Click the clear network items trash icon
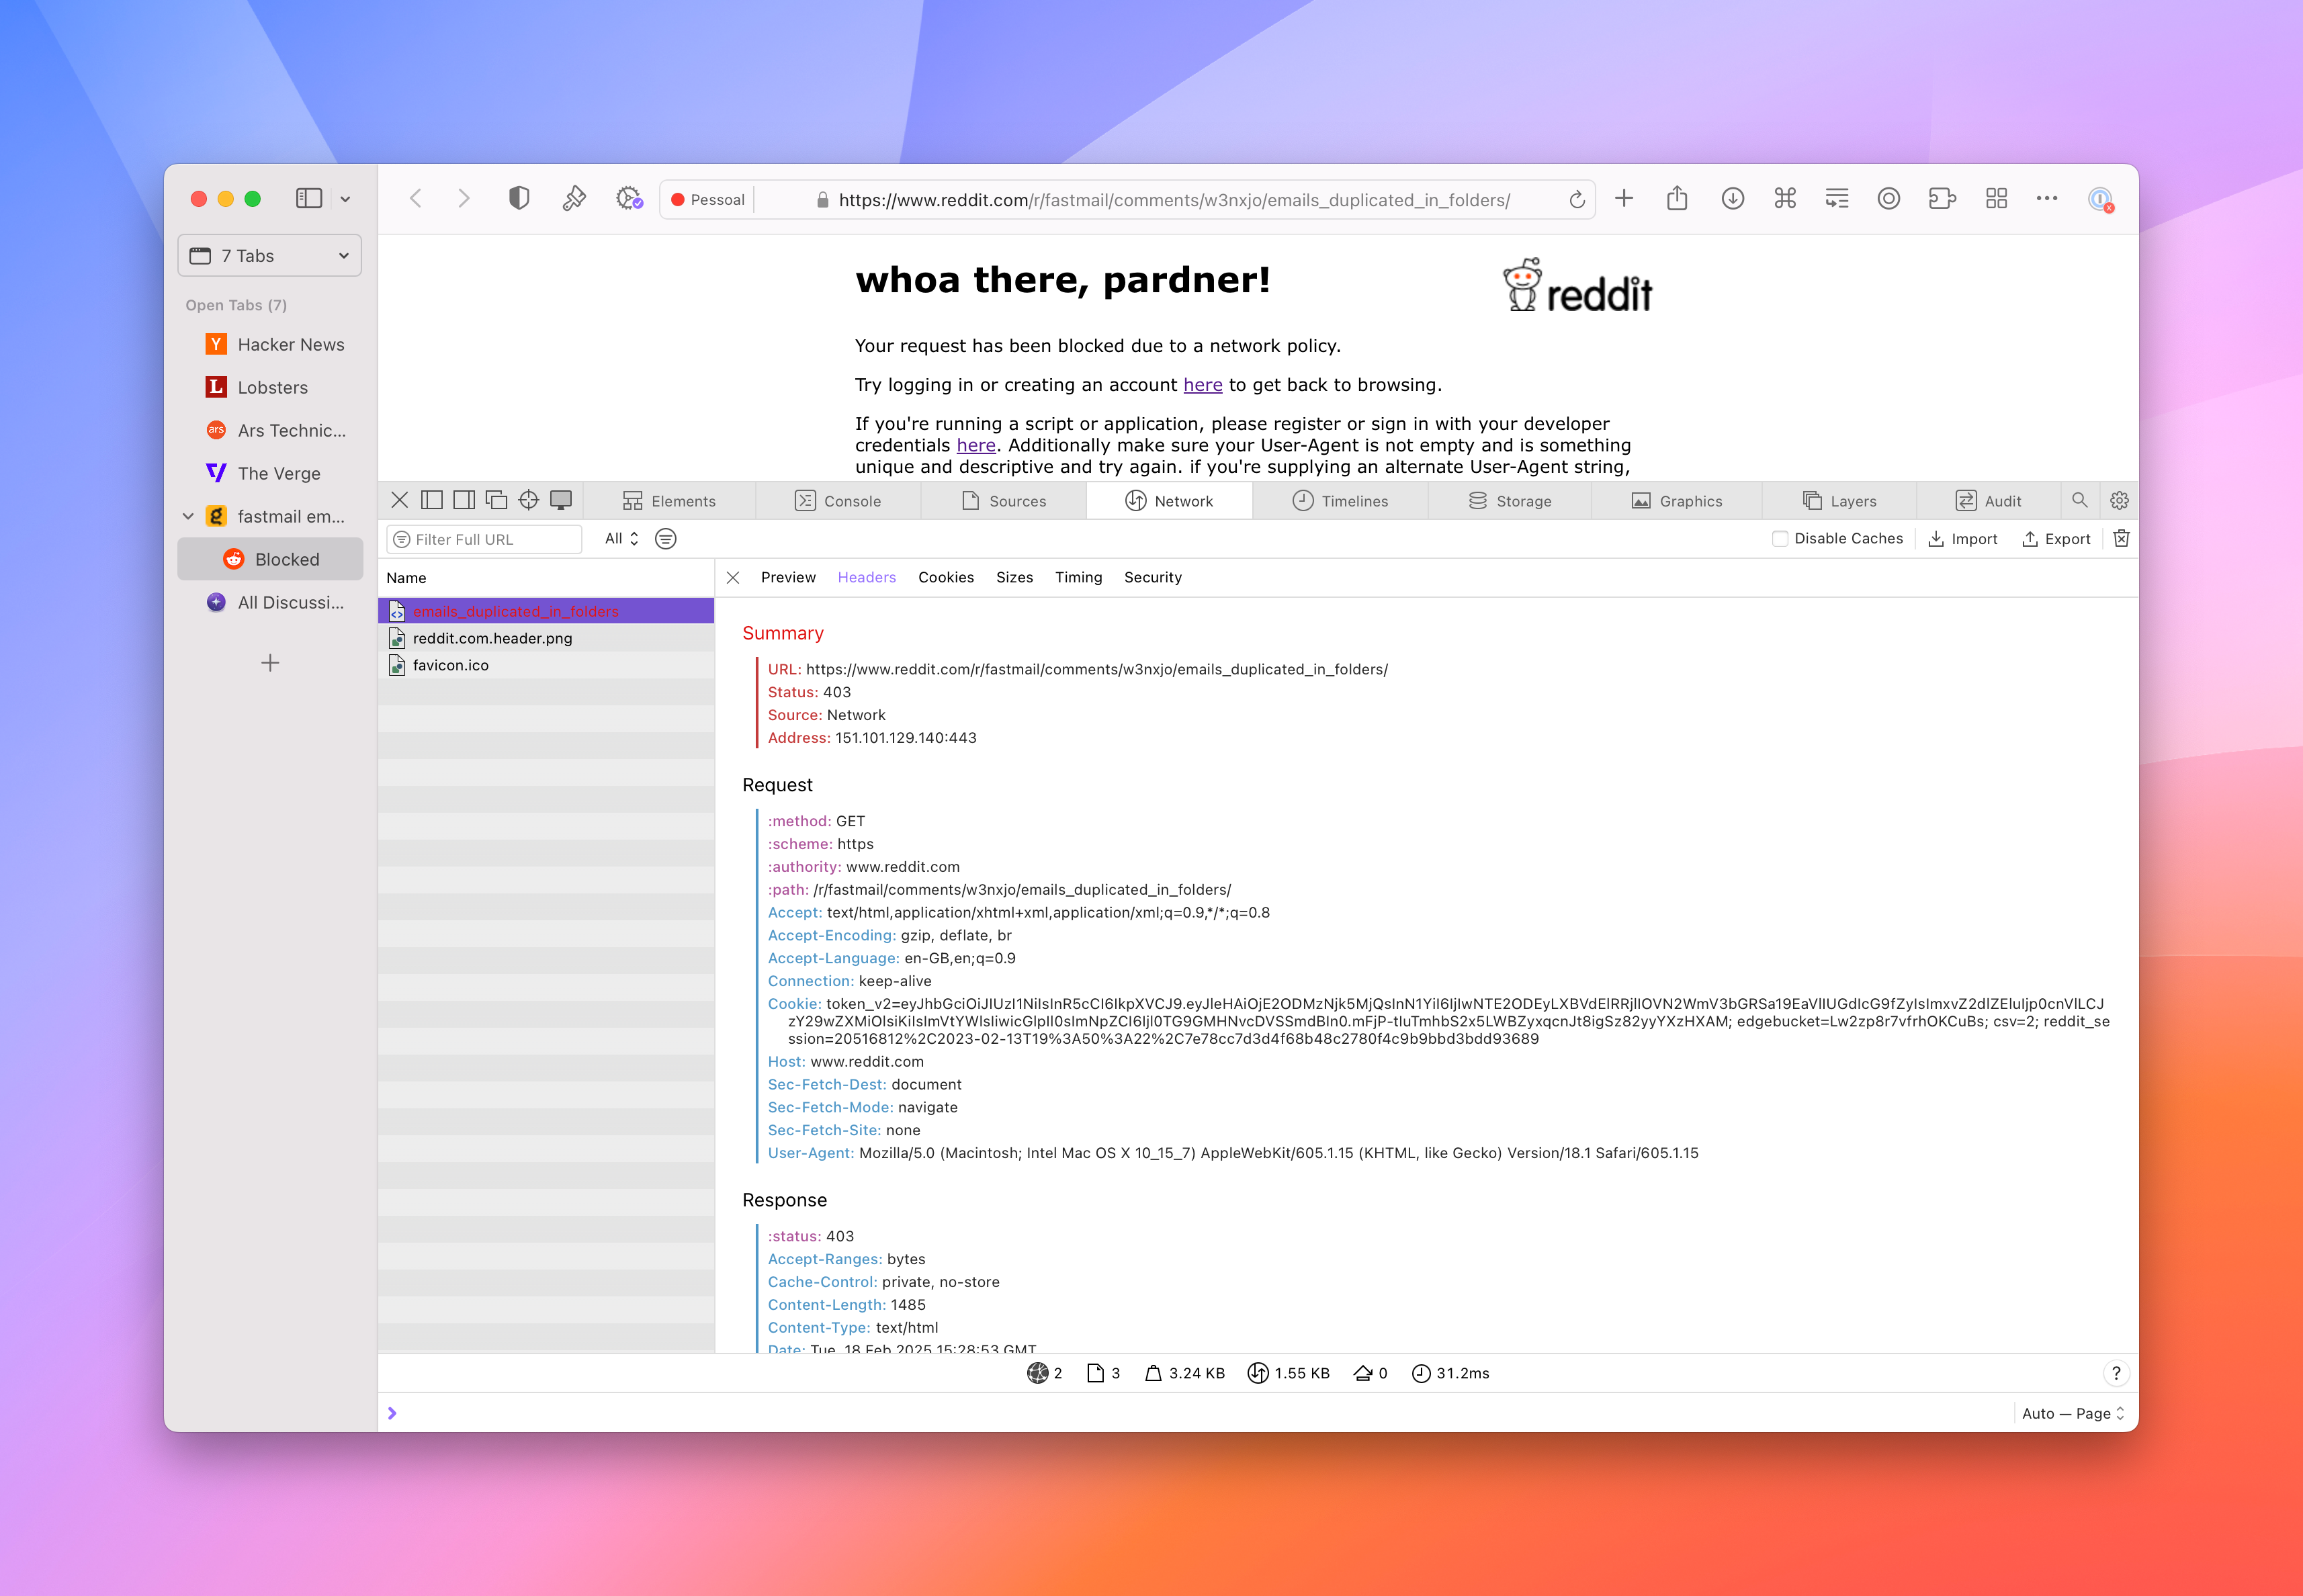Image resolution: width=2303 pixels, height=1596 pixels. [x=2121, y=539]
